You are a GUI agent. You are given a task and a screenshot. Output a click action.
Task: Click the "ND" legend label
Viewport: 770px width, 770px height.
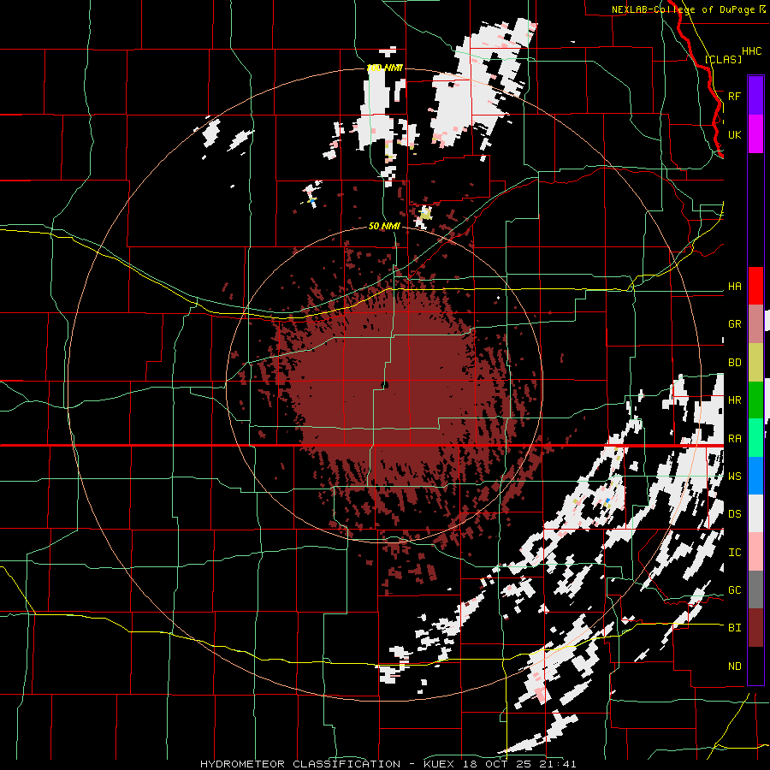click(x=734, y=666)
